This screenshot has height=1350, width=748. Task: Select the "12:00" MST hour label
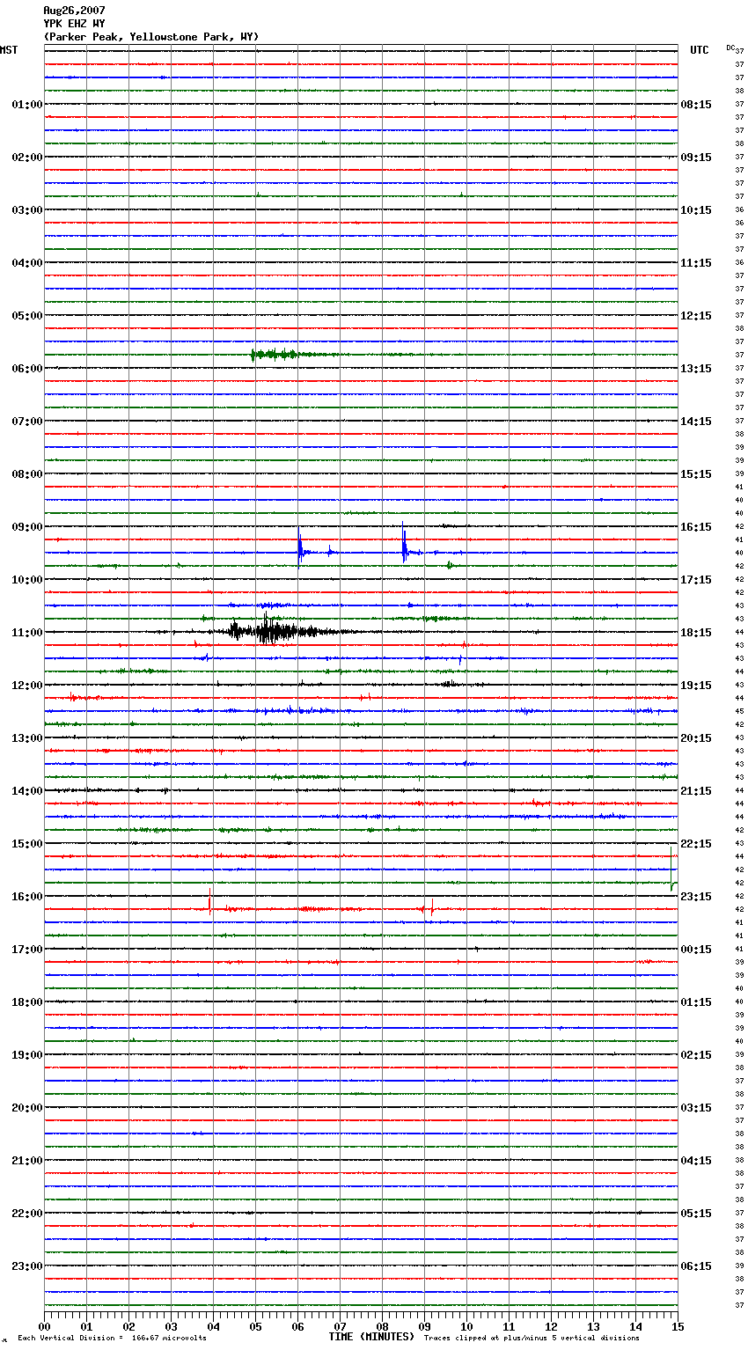tap(27, 686)
